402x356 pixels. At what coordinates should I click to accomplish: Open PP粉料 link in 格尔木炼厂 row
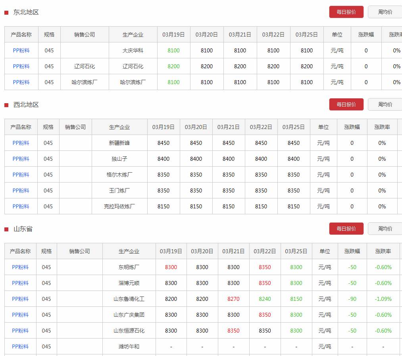coord(21,175)
